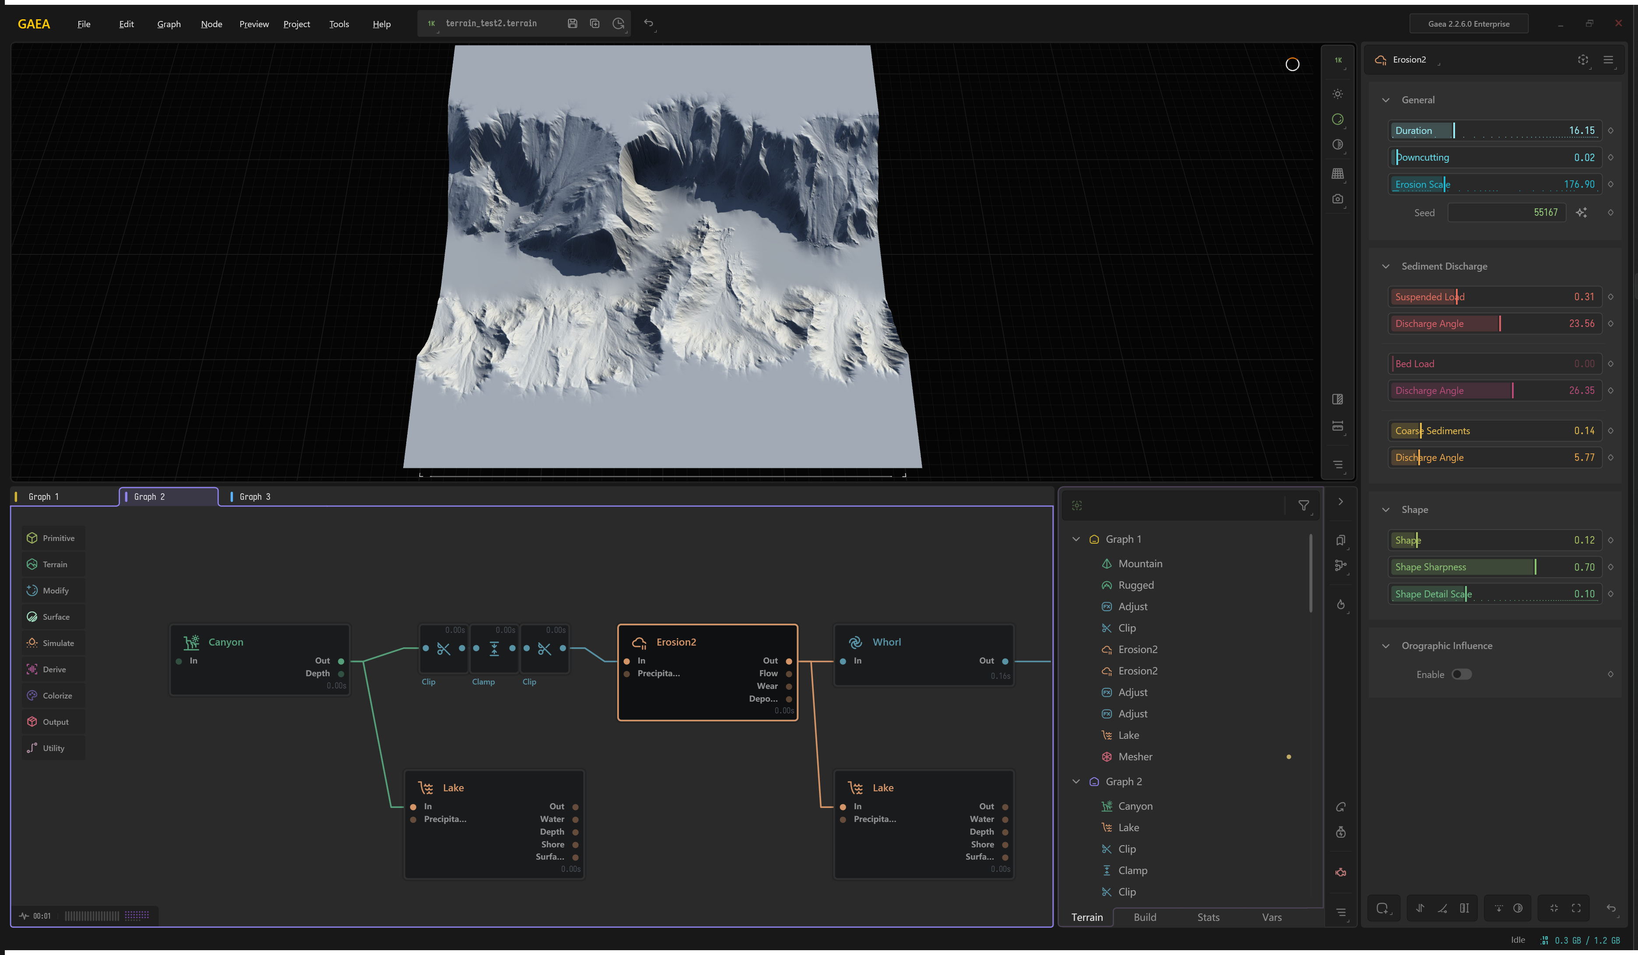Open the Erosion2 properties hamburger menu

coord(1607,60)
